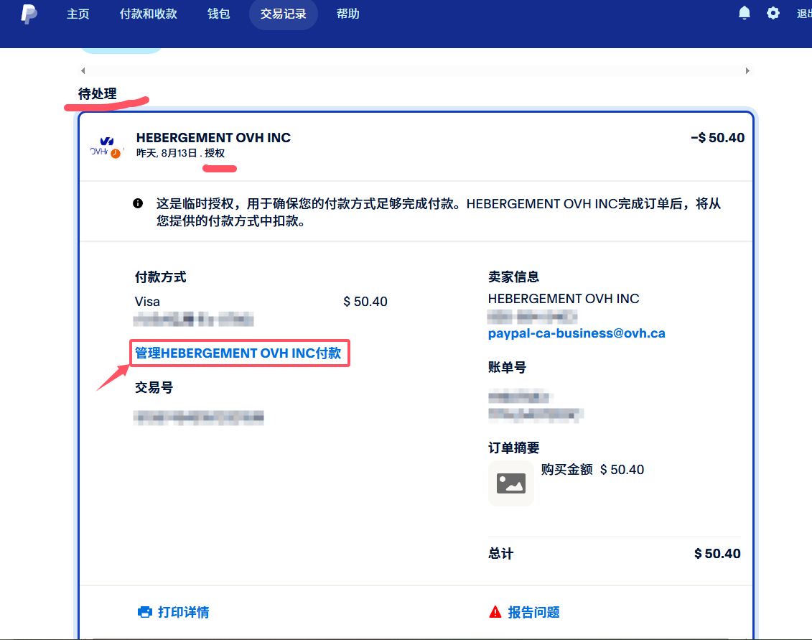Click the PayPal logo icon
This screenshot has height=640, width=812.
(29, 14)
